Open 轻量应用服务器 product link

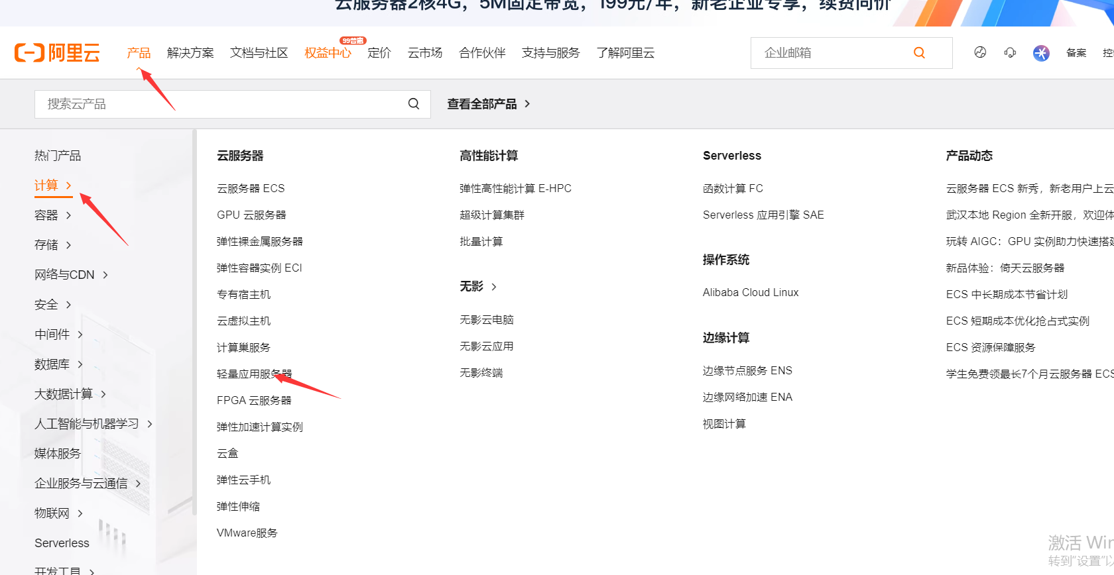(x=254, y=374)
